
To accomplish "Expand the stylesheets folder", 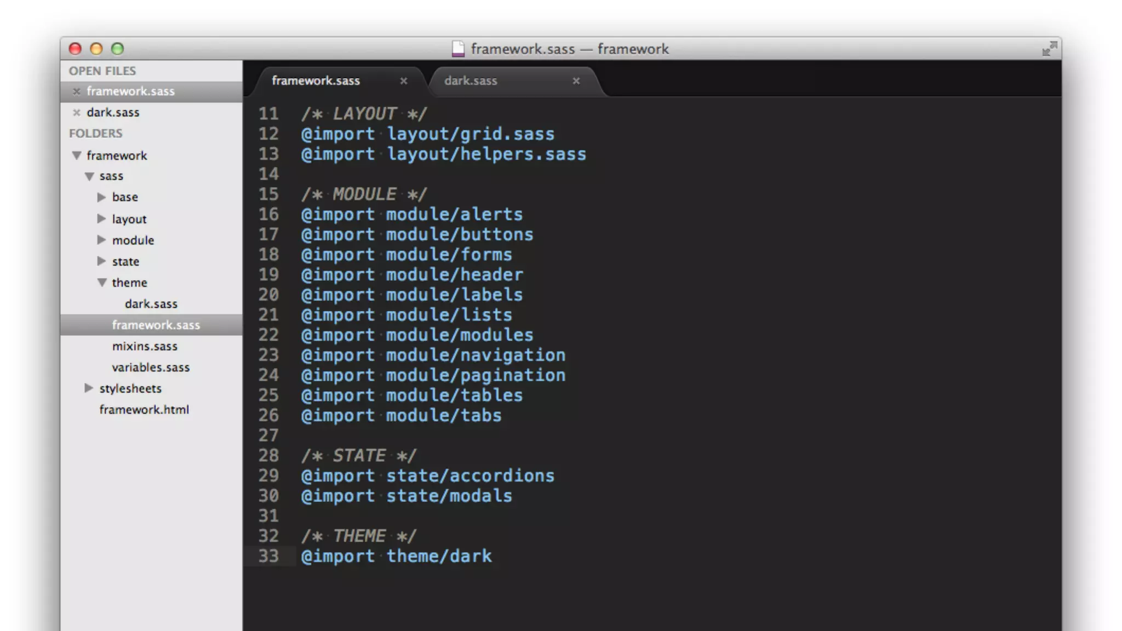I will click(89, 388).
